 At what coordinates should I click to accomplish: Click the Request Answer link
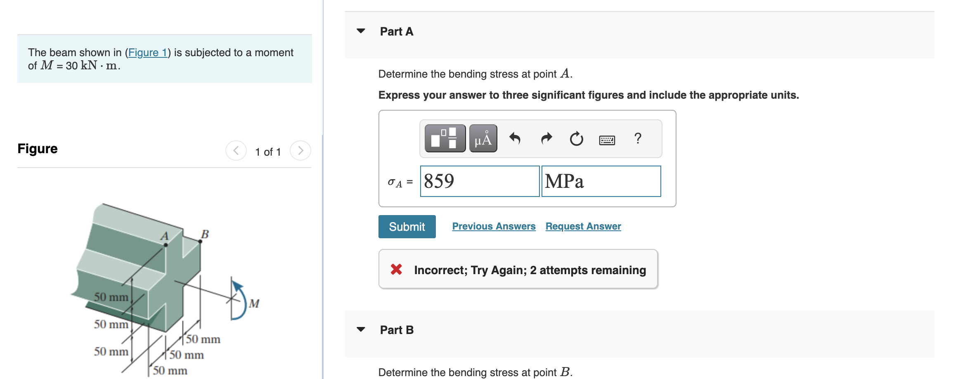point(583,226)
